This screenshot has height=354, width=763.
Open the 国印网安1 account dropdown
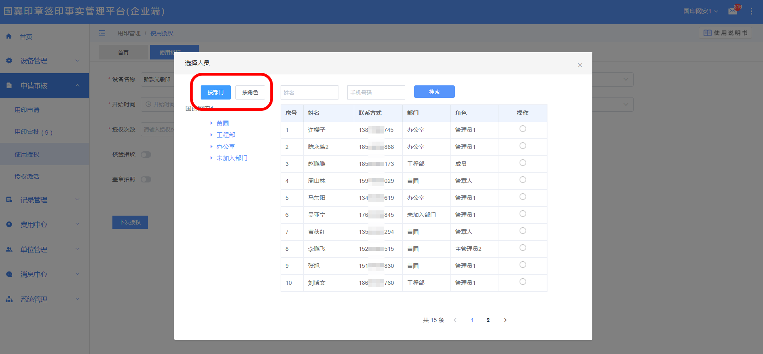(x=700, y=11)
